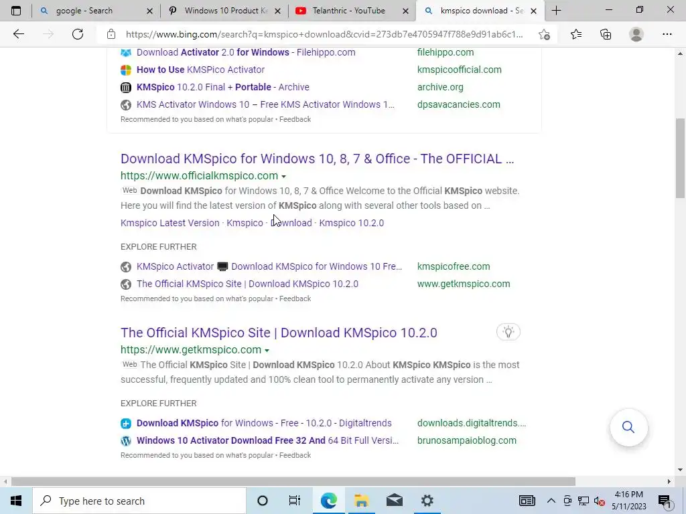Close the kmspico download tab

tap(533, 11)
